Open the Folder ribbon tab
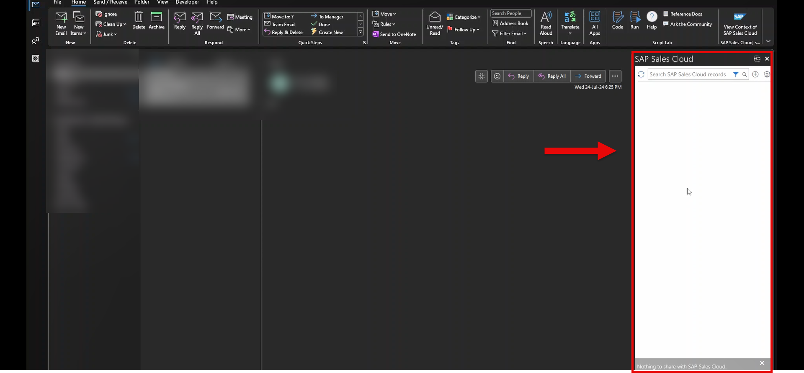This screenshot has height=373, width=804. (x=142, y=2)
